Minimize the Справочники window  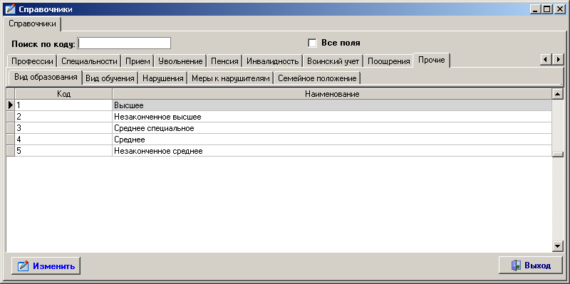click(x=535, y=9)
